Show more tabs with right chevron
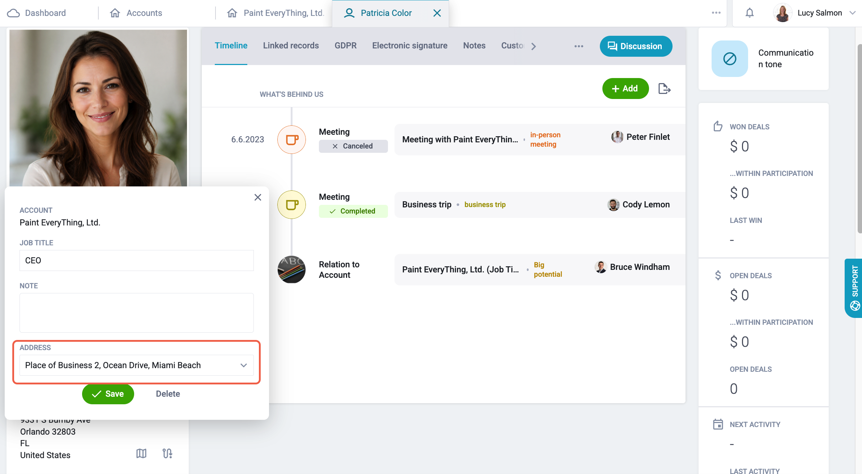 coord(534,46)
